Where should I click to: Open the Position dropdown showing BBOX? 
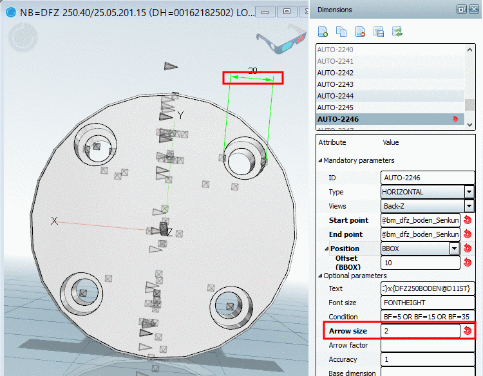click(x=455, y=249)
